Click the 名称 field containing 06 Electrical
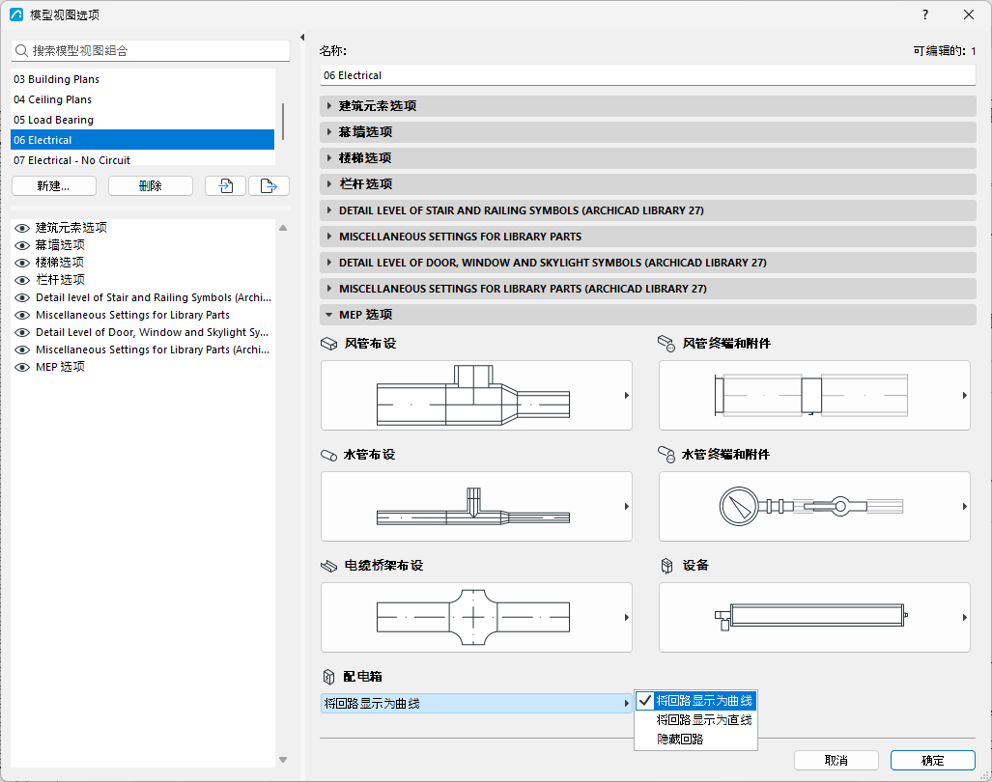Image resolution: width=992 pixels, height=782 pixels. tap(648, 75)
